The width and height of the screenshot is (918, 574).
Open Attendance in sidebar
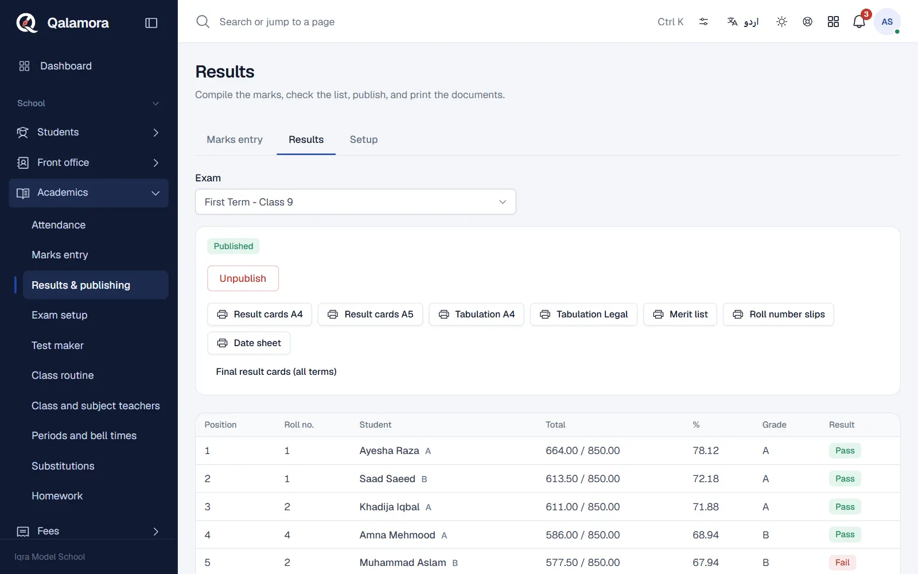[96, 225]
